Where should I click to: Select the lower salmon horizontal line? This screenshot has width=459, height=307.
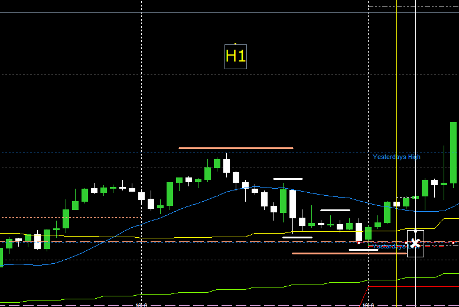334,253
